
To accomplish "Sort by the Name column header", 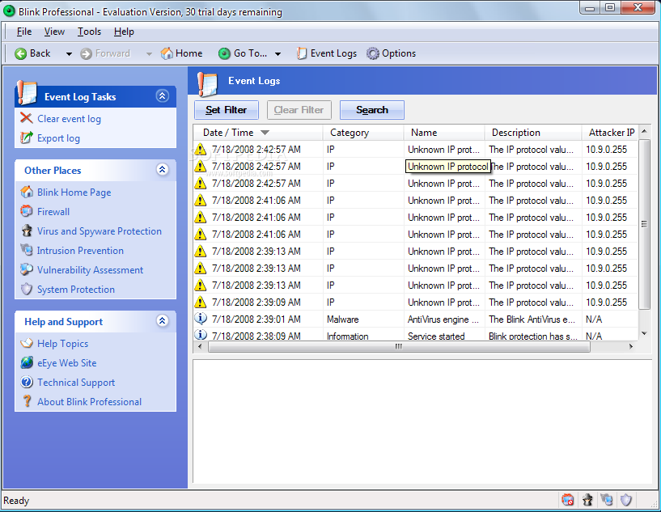I will click(x=444, y=133).
